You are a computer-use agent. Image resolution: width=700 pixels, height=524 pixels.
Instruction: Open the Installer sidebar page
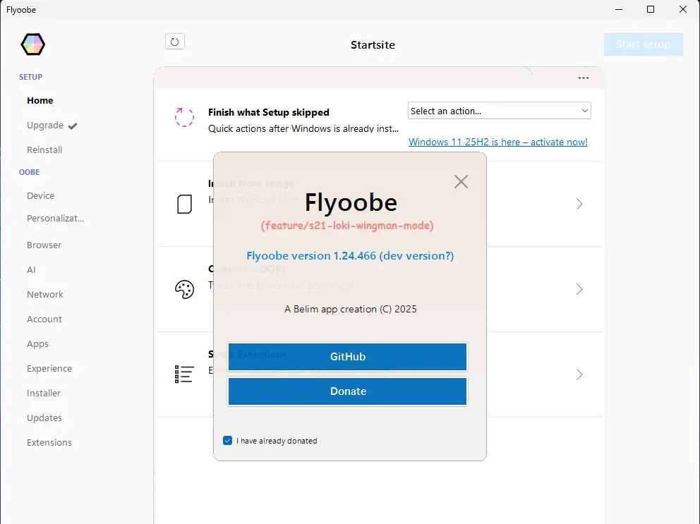pyautogui.click(x=43, y=394)
